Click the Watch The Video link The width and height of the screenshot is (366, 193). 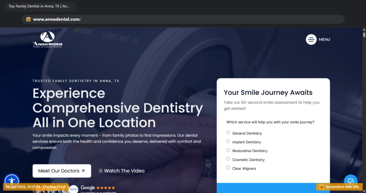(122, 171)
